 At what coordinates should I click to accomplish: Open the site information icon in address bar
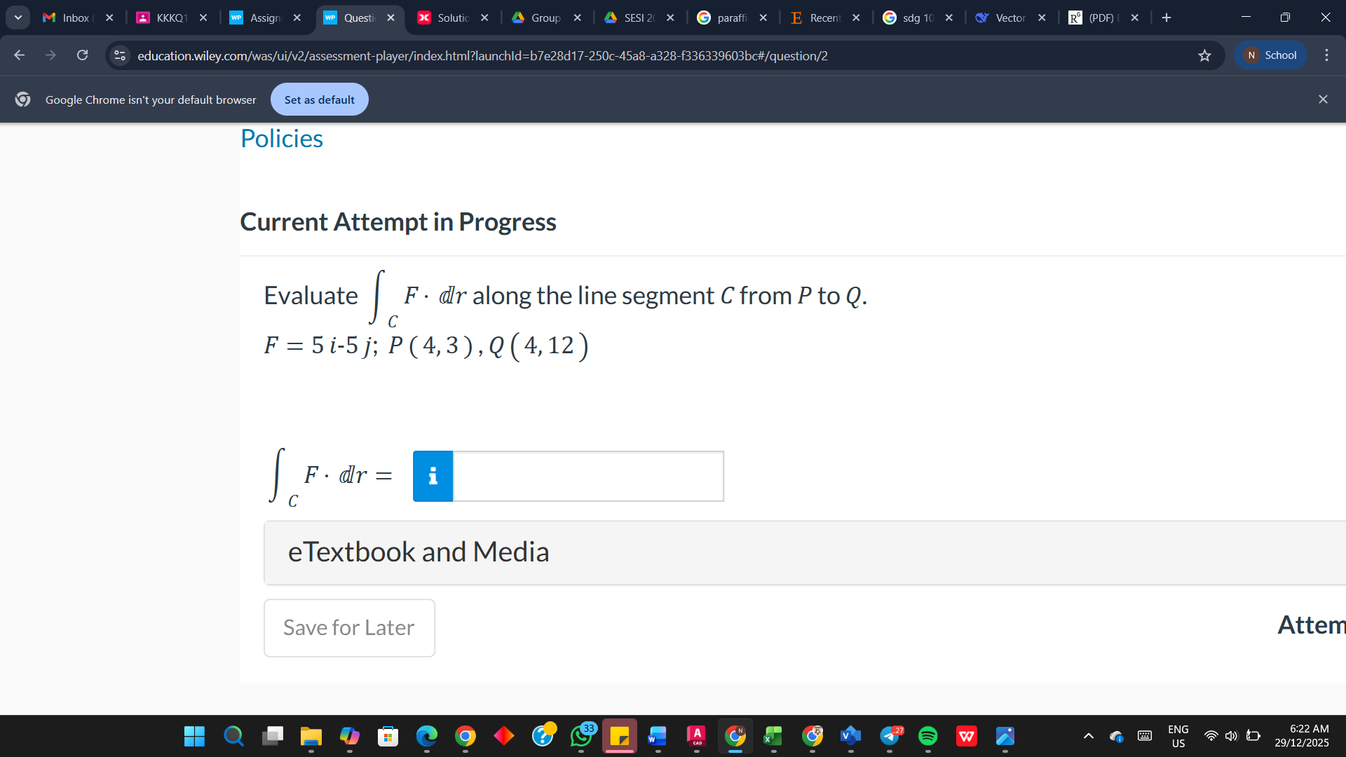click(x=120, y=55)
